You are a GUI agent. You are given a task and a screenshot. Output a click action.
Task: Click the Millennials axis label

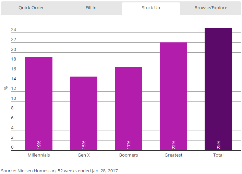click(x=39, y=155)
